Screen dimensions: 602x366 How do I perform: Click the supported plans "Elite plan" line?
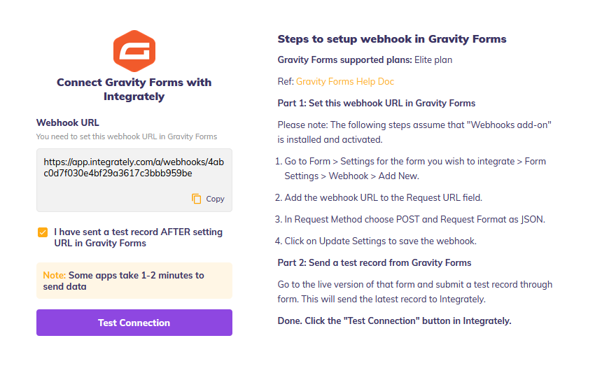click(365, 60)
